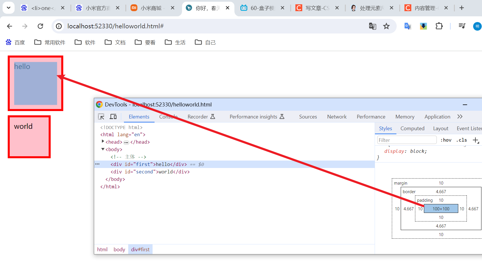Open the Recorder panel tab
The height and width of the screenshot is (273, 482).
coord(201,117)
